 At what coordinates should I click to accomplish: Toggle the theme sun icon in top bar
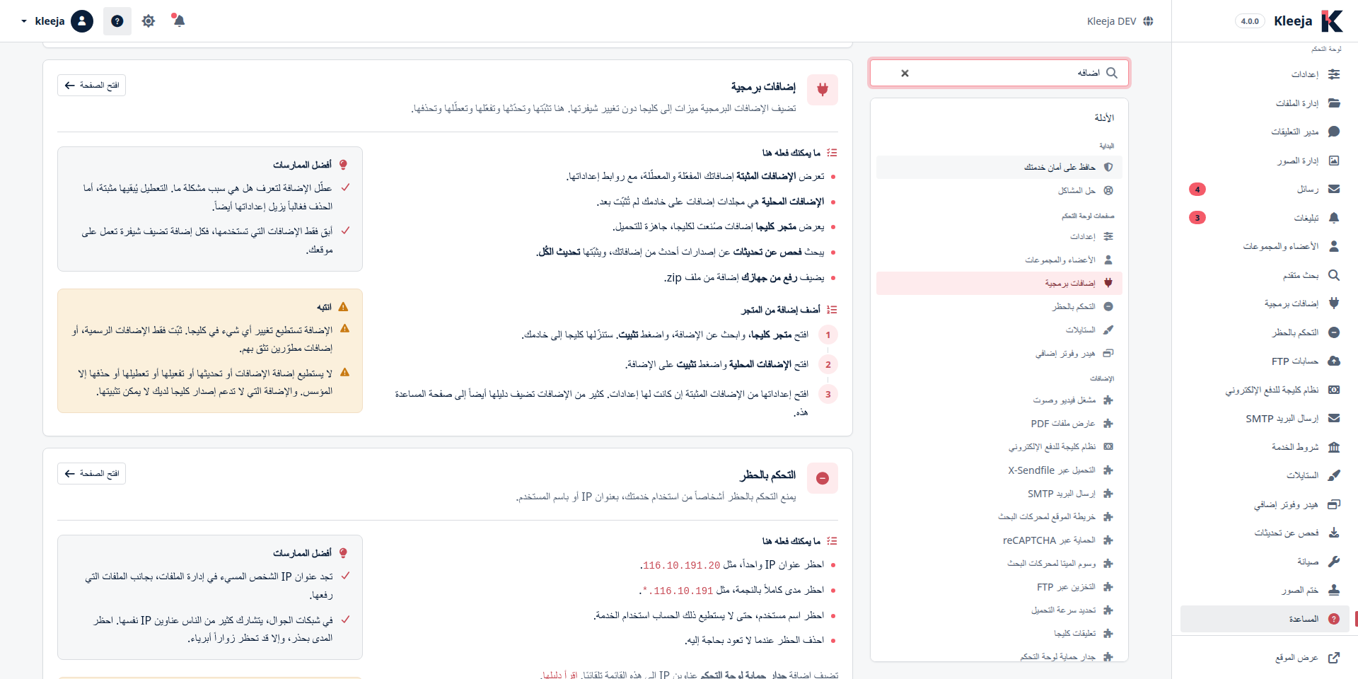148,21
